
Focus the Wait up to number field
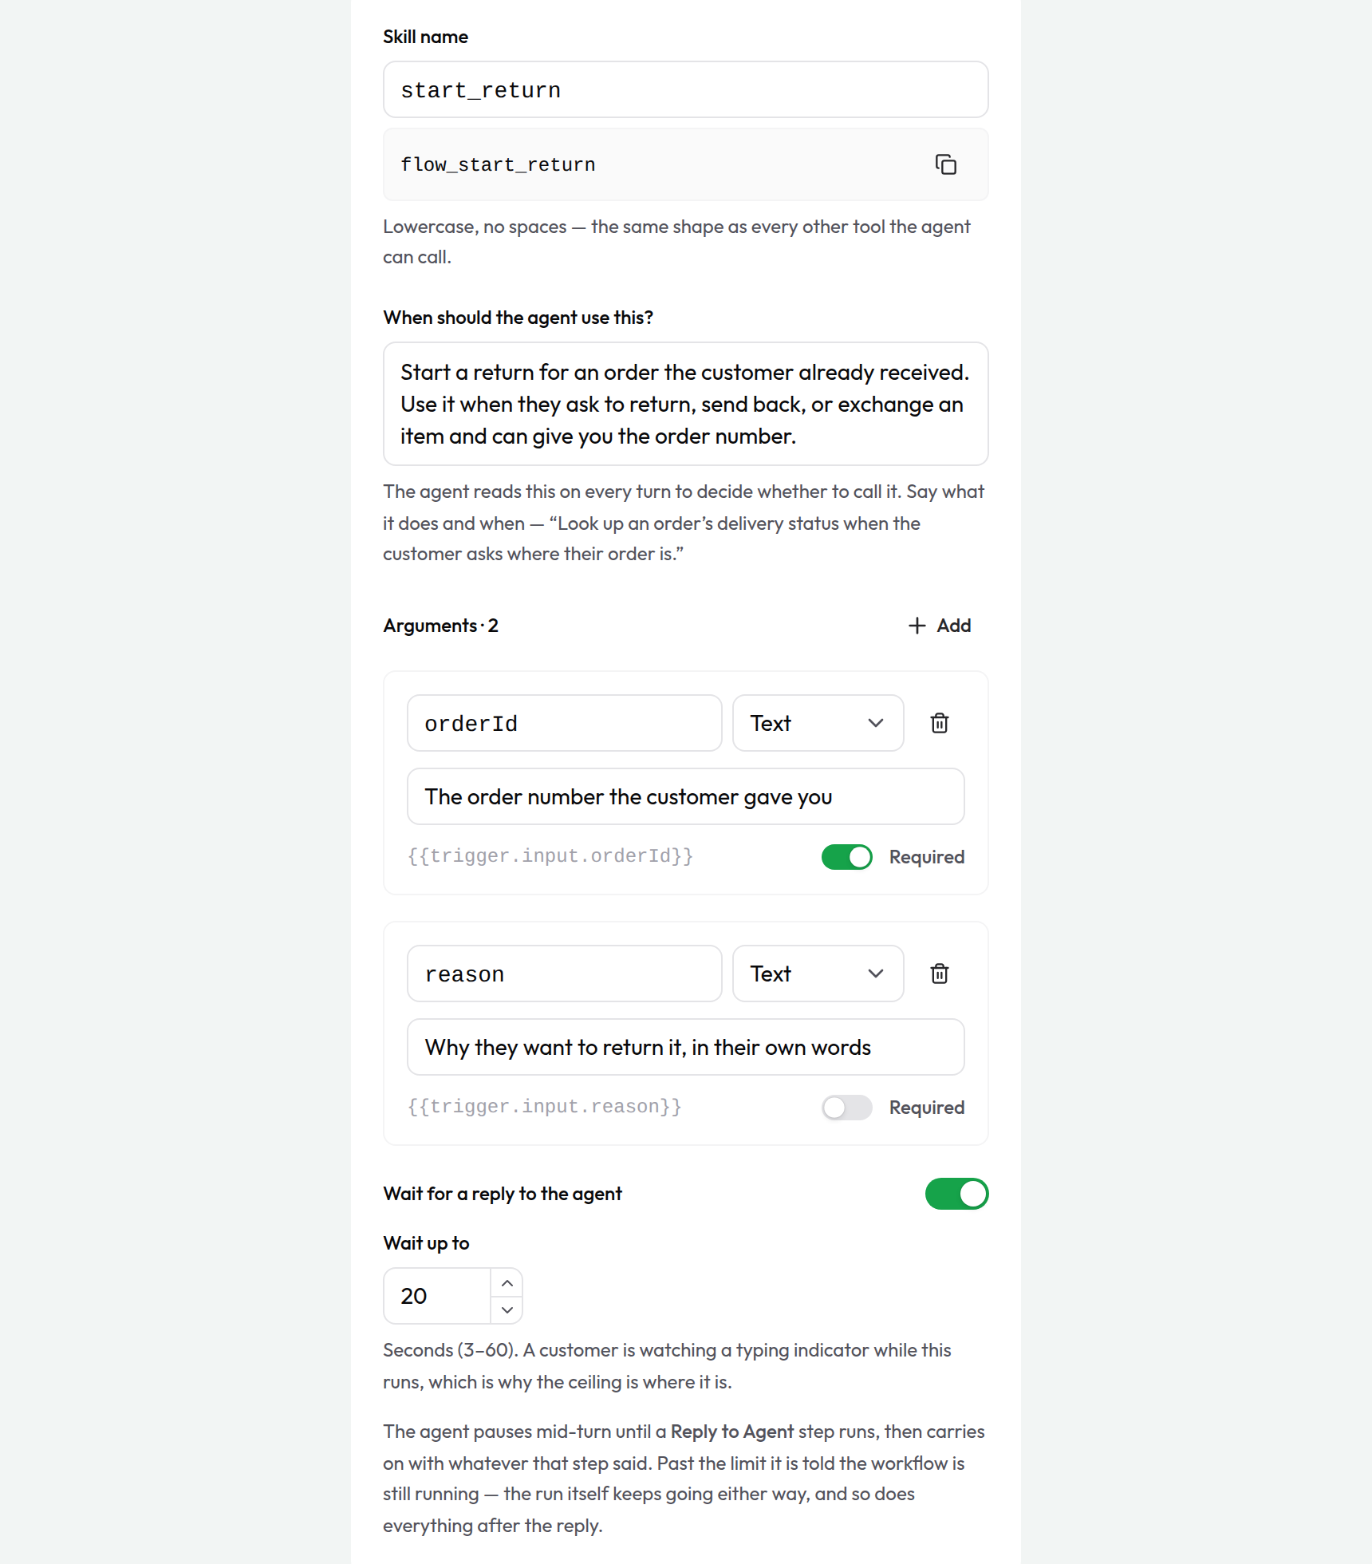point(437,1296)
